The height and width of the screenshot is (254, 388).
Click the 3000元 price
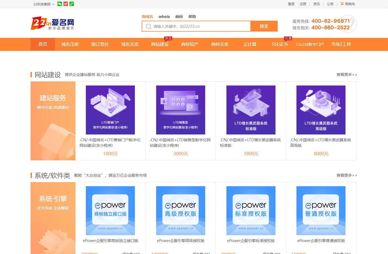[181, 154]
